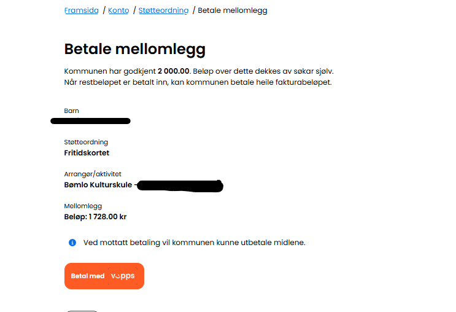Viewport: 456px width, 312px height.
Task: Click the redacted activity name after Bømlo Kulturskule
Action: 179,185
